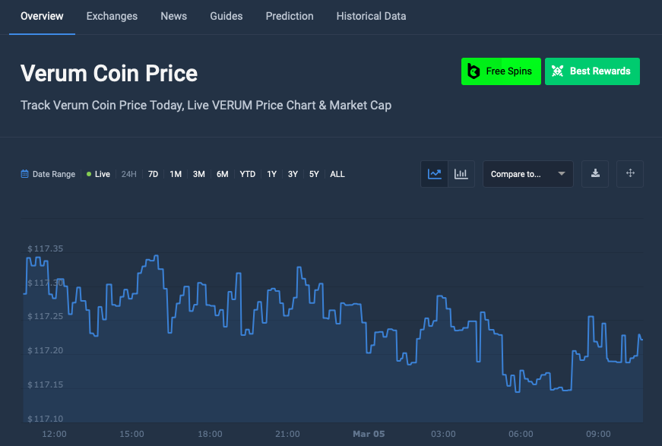Switch to the Exchanges tab
This screenshot has width=662, height=446.
[x=111, y=16]
